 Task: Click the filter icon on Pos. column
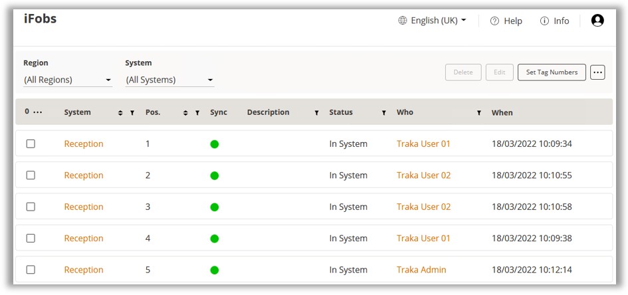pos(197,113)
